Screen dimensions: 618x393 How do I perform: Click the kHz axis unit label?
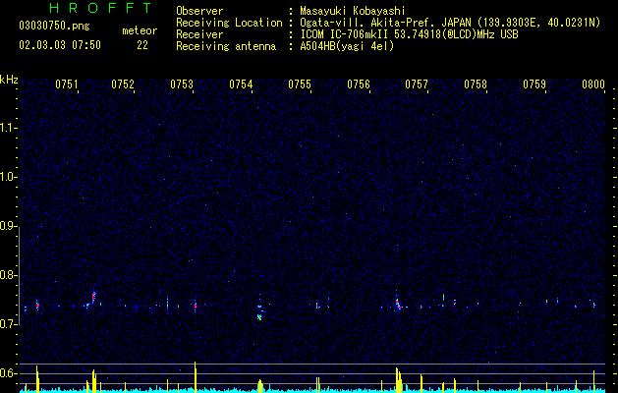click(x=9, y=80)
